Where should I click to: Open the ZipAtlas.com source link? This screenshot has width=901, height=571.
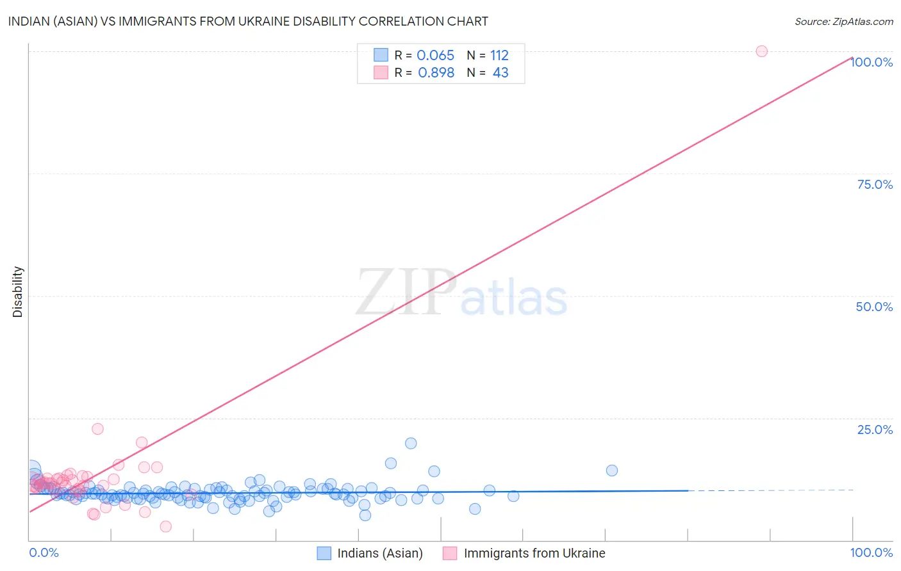click(844, 21)
